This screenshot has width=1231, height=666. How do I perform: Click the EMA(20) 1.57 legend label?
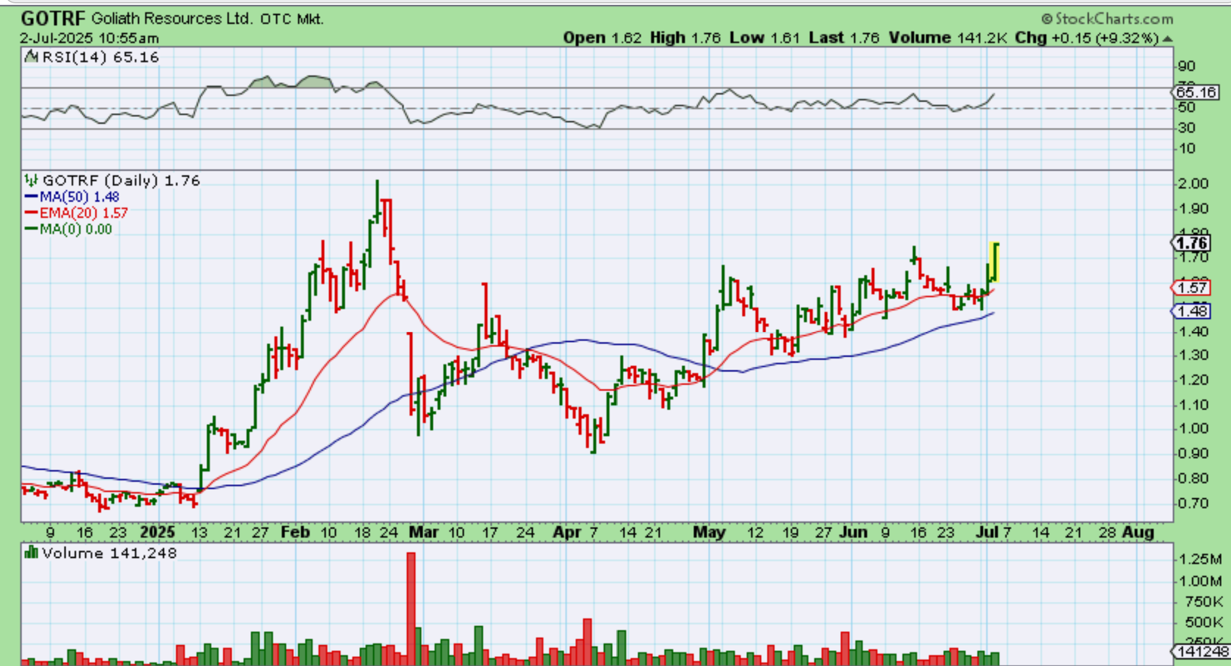coord(83,213)
